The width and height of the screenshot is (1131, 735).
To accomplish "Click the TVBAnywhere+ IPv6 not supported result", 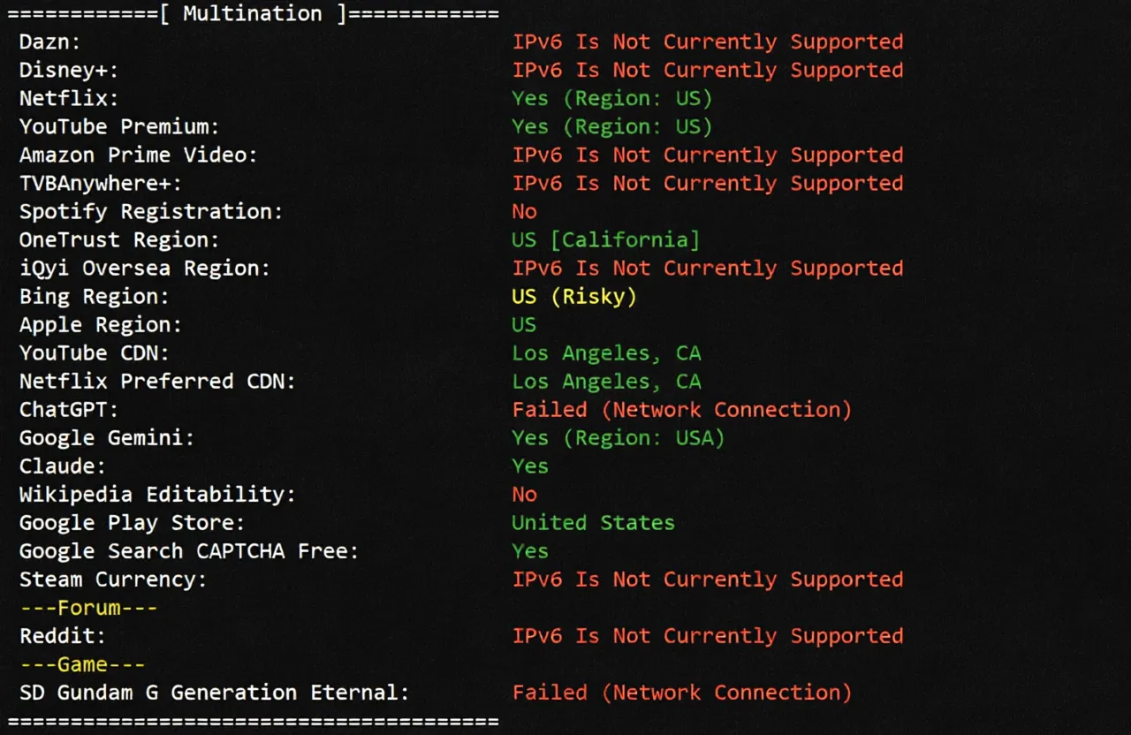I will (708, 183).
